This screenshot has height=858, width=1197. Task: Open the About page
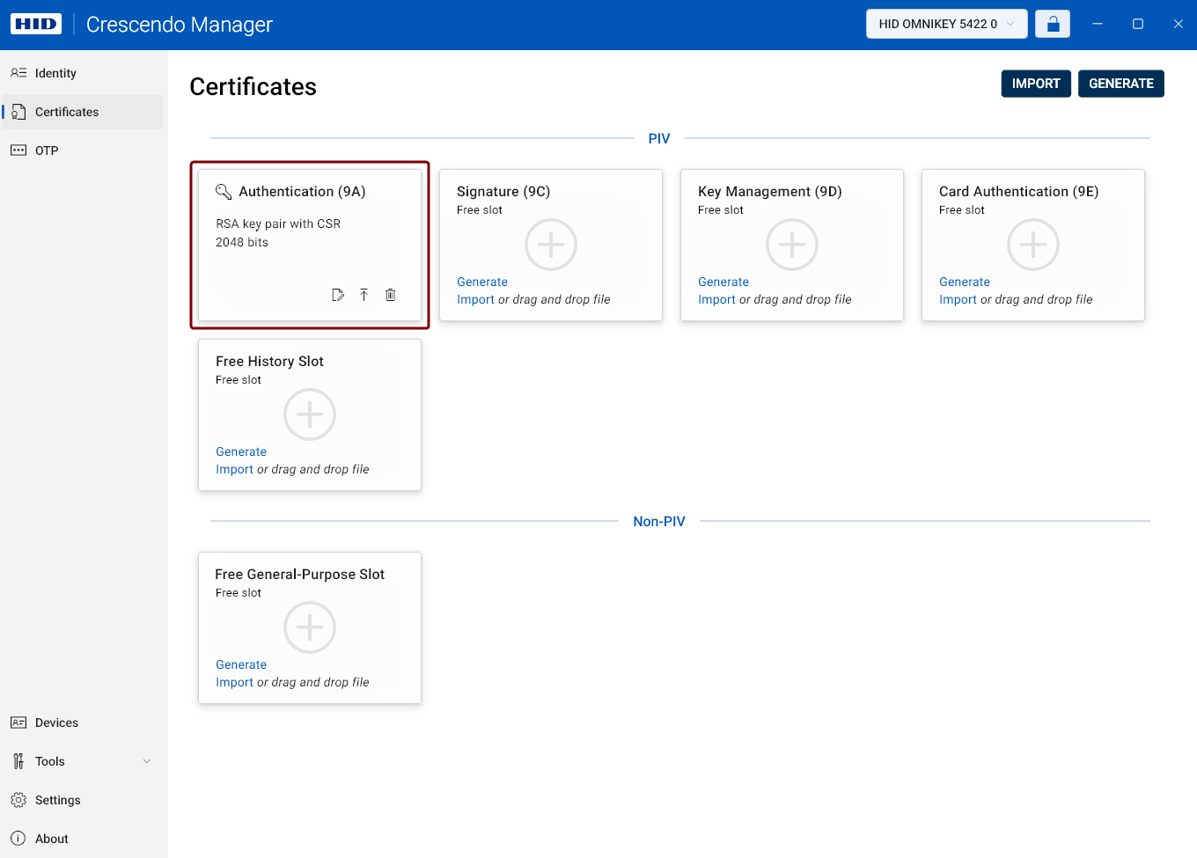pyautogui.click(x=82, y=839)
